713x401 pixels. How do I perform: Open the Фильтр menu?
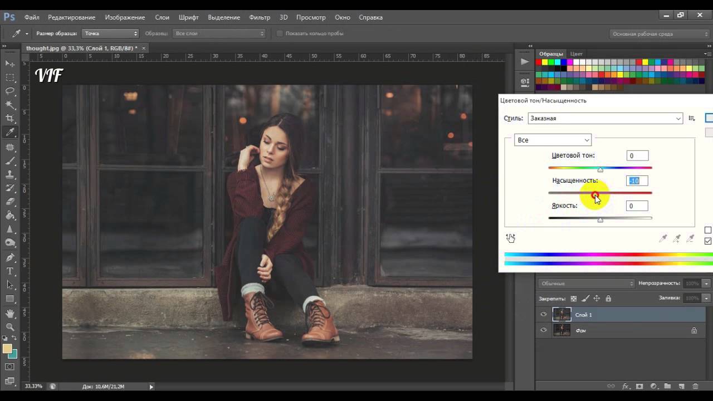260,17
